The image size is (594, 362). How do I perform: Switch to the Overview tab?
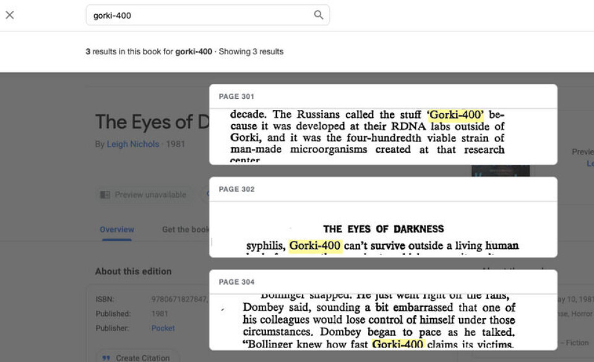coord(116,230)
